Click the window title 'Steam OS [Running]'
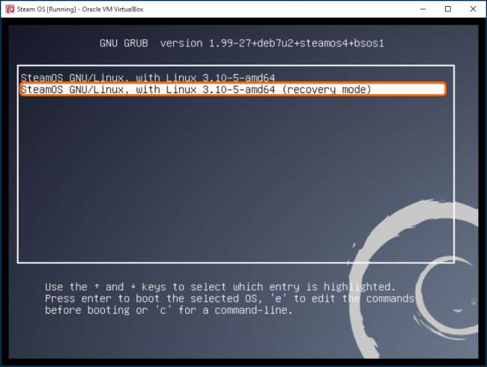 pyautogui.click(x=80, y=9)
